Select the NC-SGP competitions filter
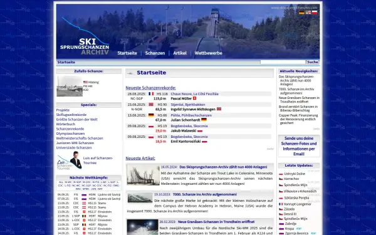This screenshot has width=376, height=235. [x=86, y=185]
